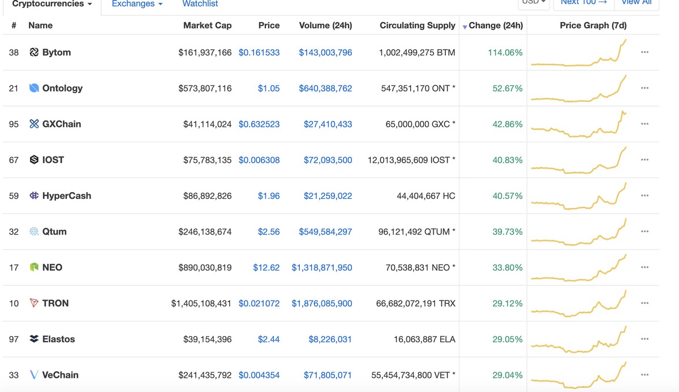The height and width of the screenshot is (392, 679).
Task: Click the Elastos coin logo icon
Action: coord(34,339)
